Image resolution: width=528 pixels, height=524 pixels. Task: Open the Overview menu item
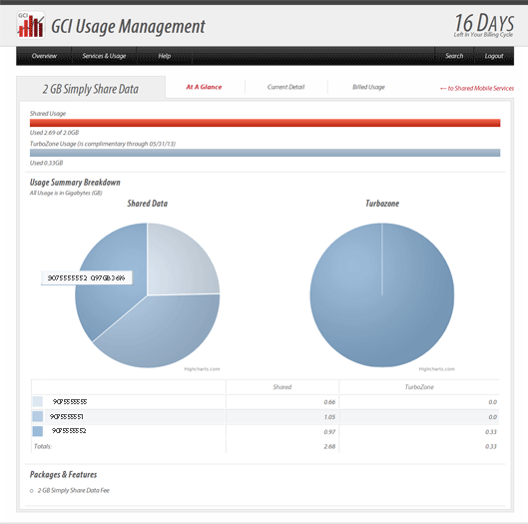coord(44,56)
